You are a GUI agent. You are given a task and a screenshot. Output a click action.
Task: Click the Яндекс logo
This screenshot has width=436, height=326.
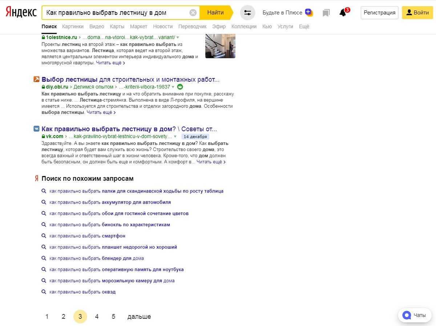coord(21,12)
